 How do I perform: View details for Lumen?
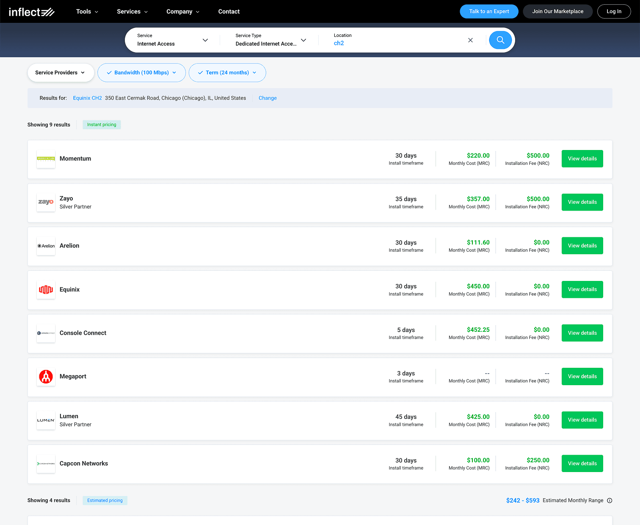click(582, 420)
